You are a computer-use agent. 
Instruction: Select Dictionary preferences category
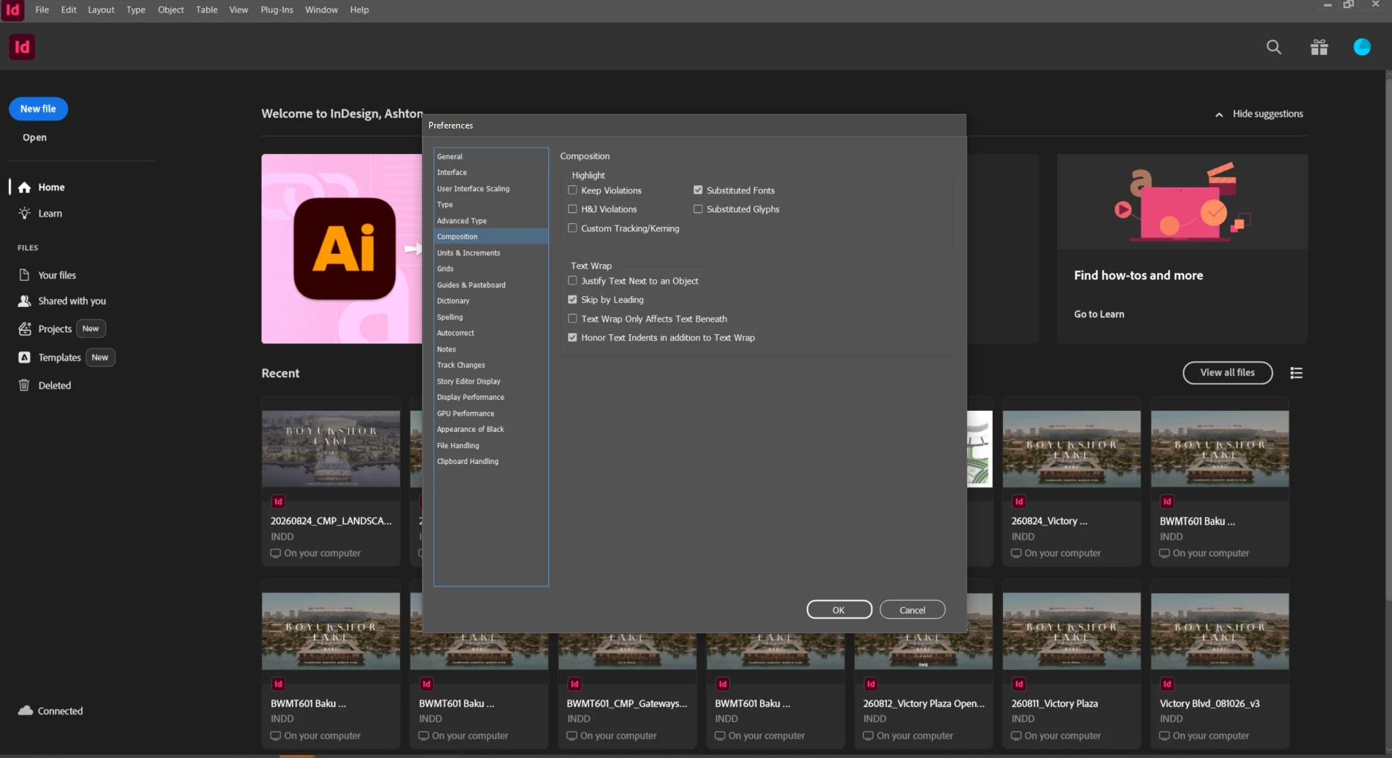click(491, 301)
